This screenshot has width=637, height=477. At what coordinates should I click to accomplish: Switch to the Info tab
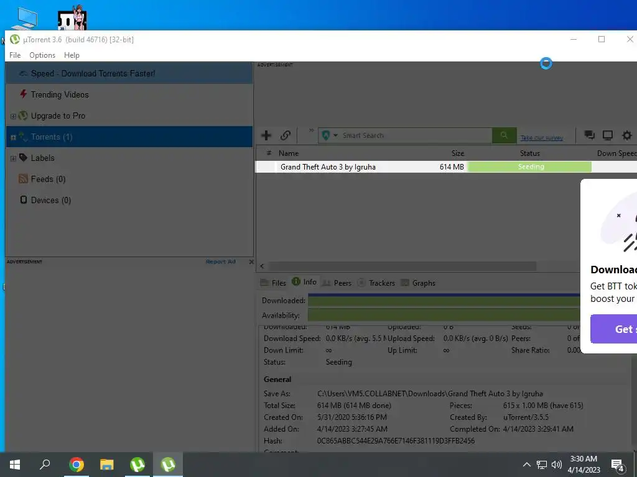point(304,282)
